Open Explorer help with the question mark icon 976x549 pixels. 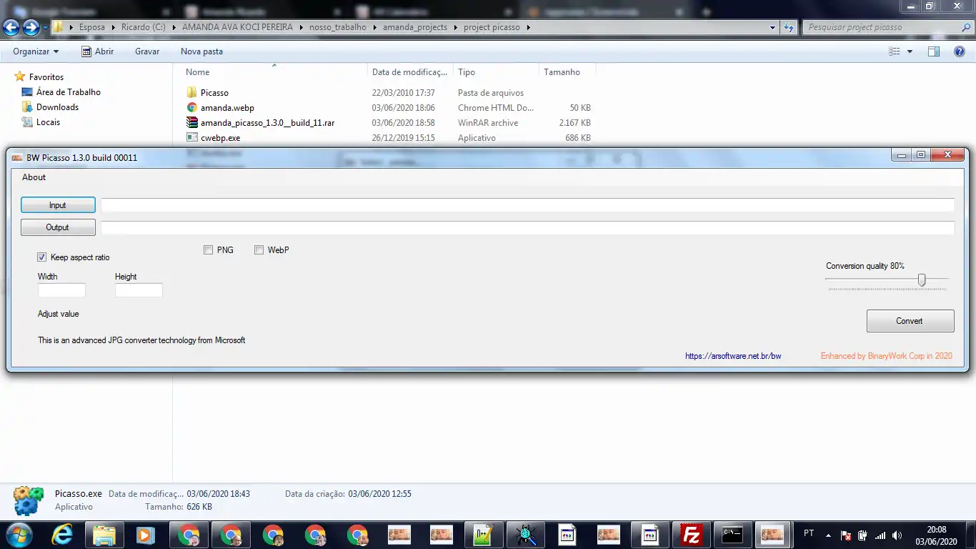(960, 51)
